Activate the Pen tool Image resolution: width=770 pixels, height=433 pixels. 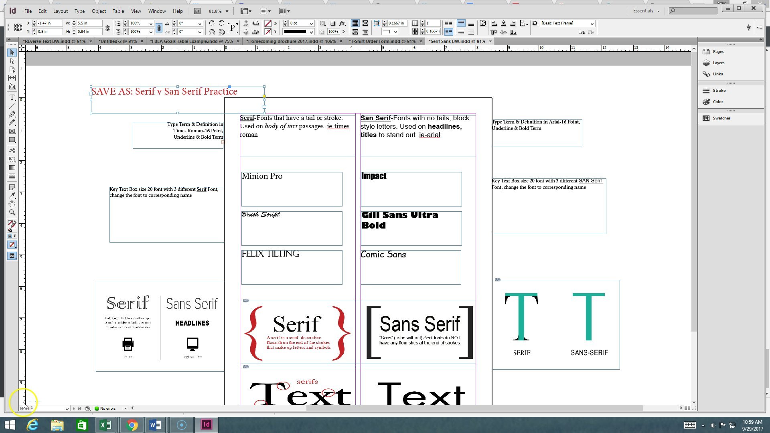click(12, 114)
